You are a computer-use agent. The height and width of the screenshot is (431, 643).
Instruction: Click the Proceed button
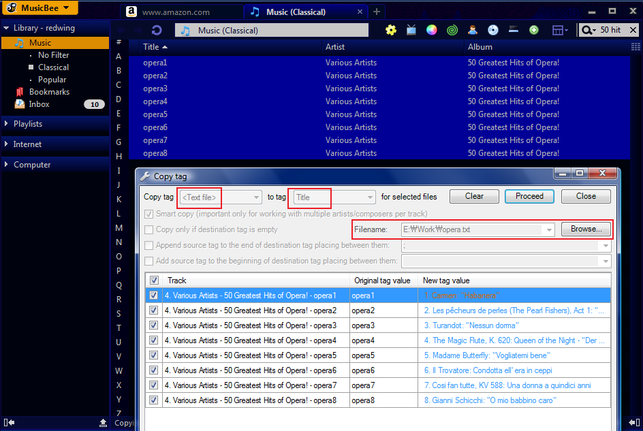[529, 196]
